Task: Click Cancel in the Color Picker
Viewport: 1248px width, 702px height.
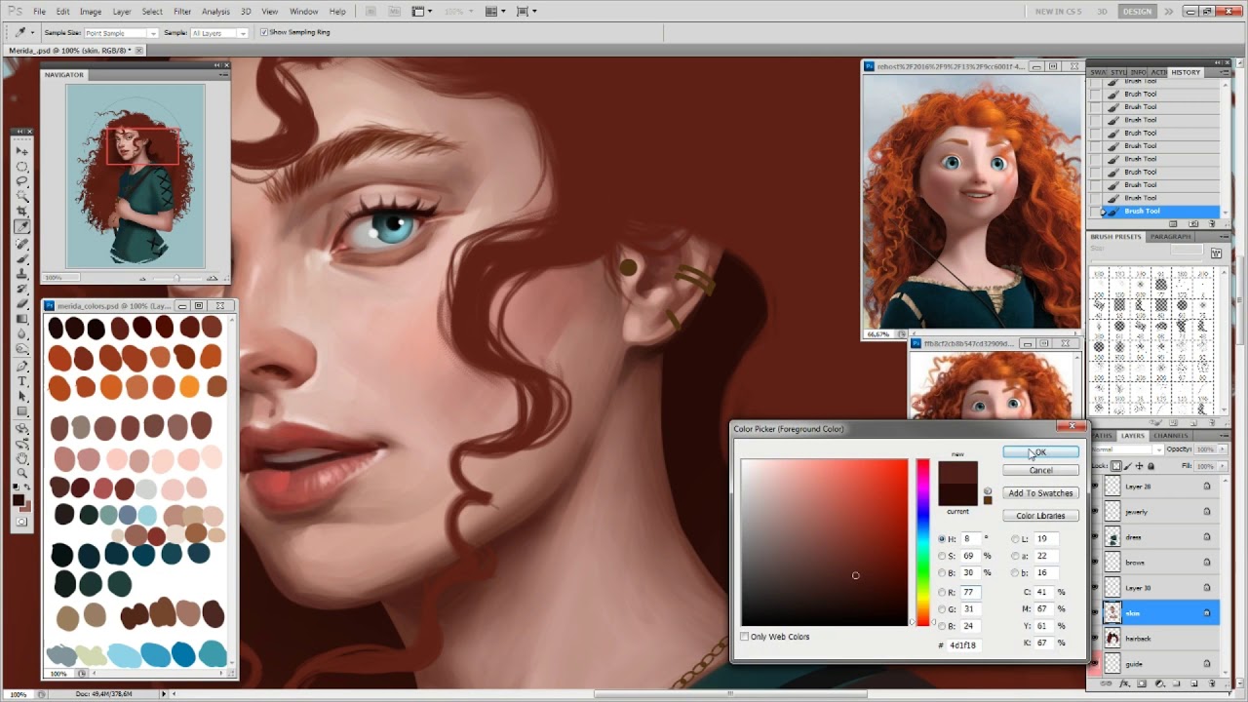Action: coord(1040,470)
